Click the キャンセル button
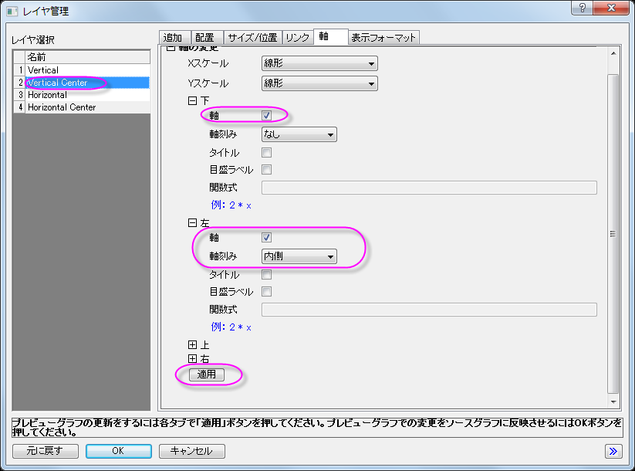635x471 pixels. (191, 451)
